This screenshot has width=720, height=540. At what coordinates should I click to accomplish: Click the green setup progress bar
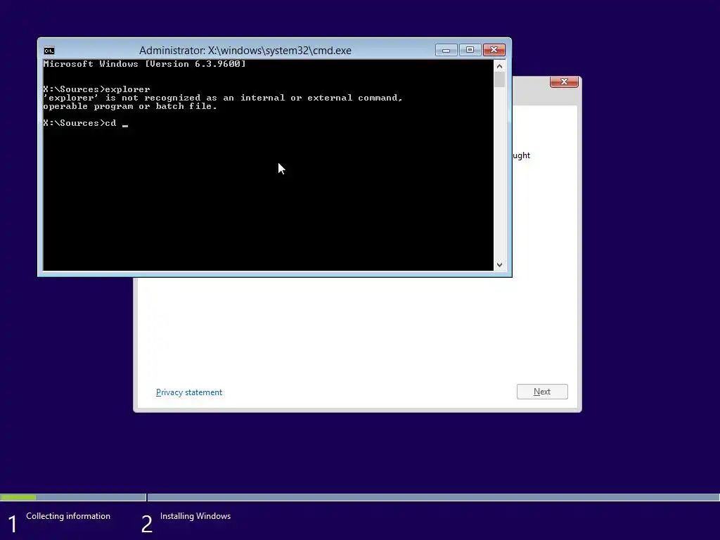(18, 497)
